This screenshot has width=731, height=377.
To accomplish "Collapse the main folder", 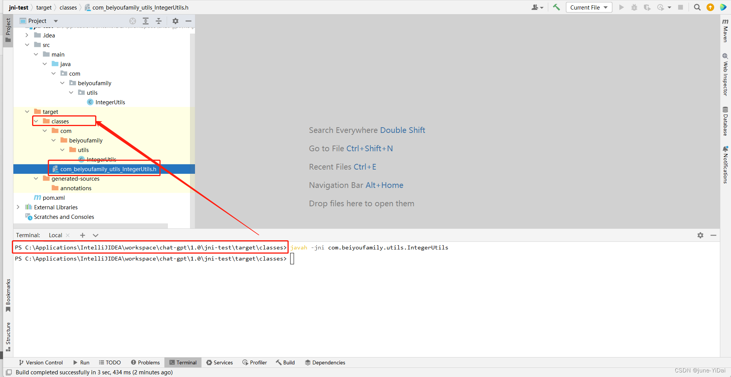I will pos(36,54).
